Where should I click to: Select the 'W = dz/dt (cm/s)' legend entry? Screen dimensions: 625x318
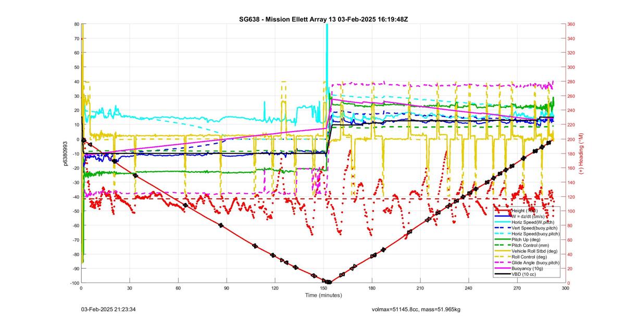click(527, 216)
